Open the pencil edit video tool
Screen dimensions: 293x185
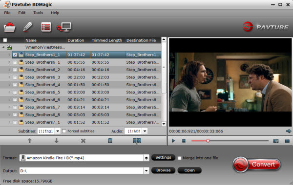(28, 27)
